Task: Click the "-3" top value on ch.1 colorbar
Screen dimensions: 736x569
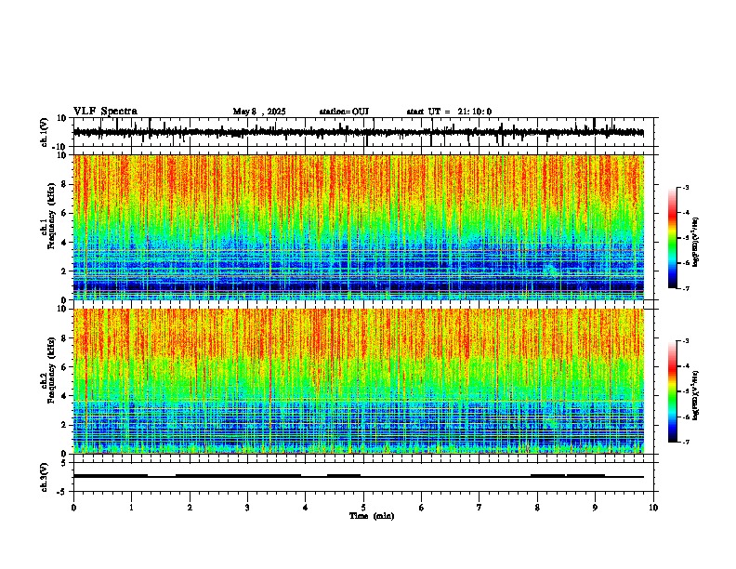Action: click(685, 188)
